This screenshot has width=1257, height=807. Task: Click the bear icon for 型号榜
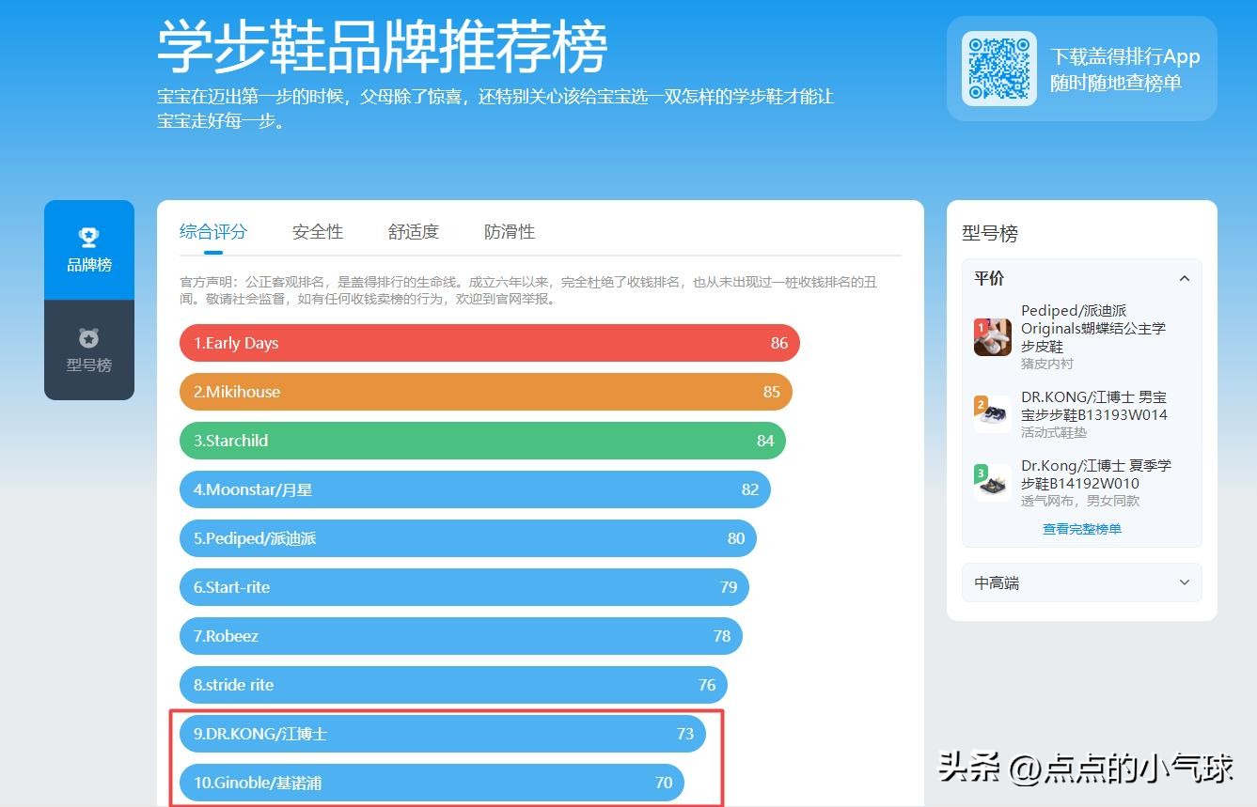(x=88, y=338)
